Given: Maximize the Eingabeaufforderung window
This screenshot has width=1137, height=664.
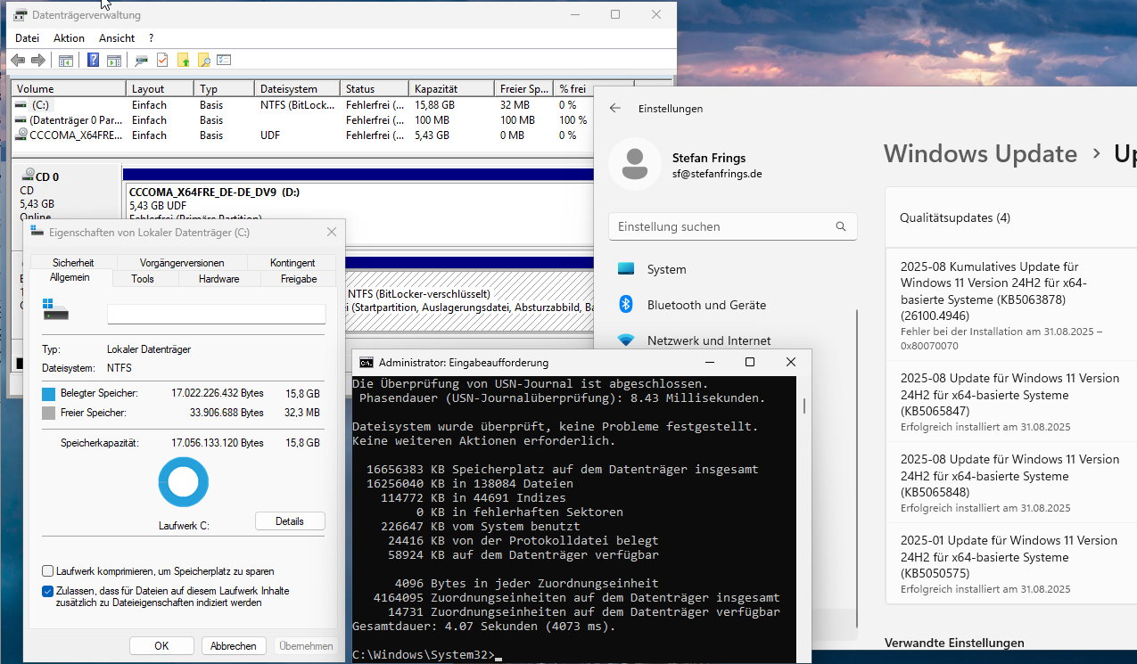Looking at the screenshot, I should [x=750, y=362].
